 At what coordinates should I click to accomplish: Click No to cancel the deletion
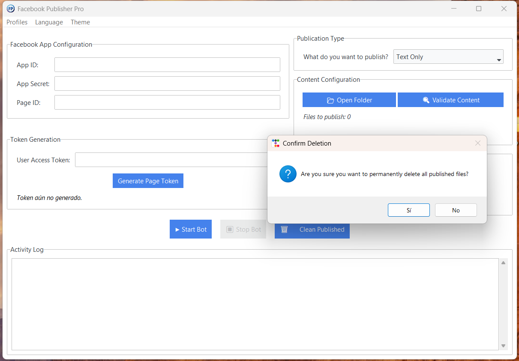pos(456,210)
